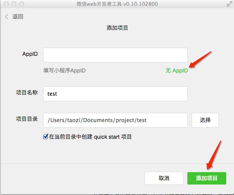Cancel with the 取消 button

(x=164, y=178)
